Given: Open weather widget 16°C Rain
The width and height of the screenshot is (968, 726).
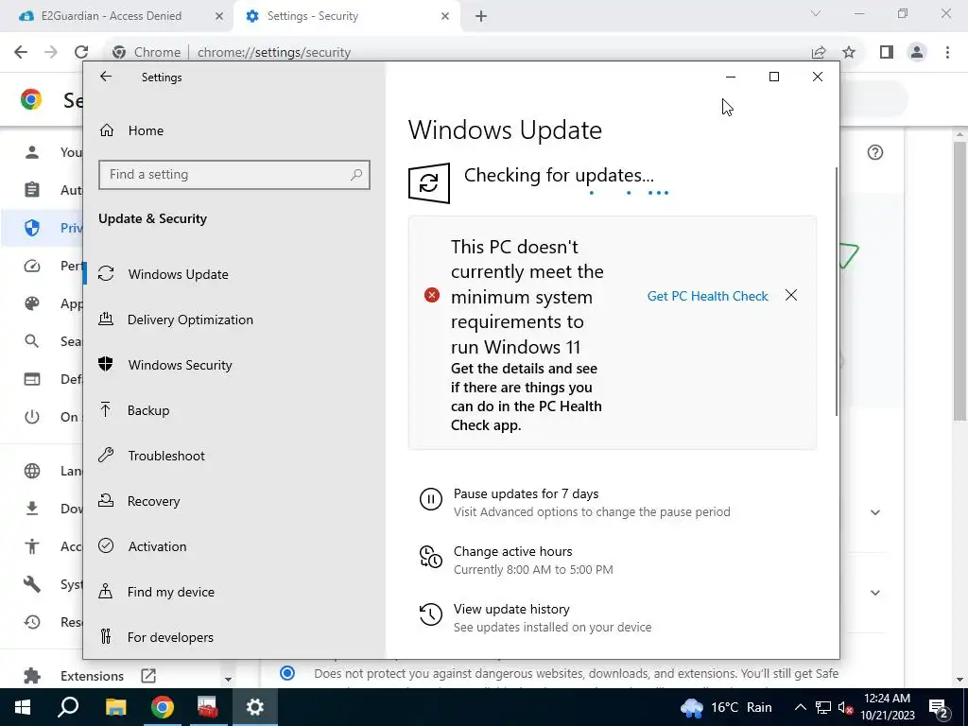Looking at the screenshot, I should 726,707.
